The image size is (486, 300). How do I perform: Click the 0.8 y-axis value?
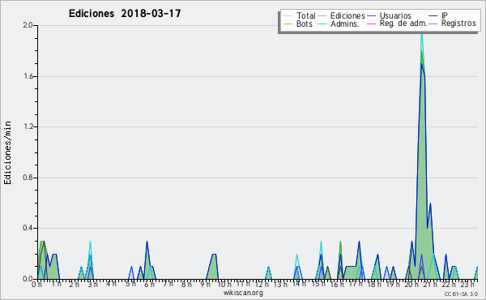click(x=28, y=178)
